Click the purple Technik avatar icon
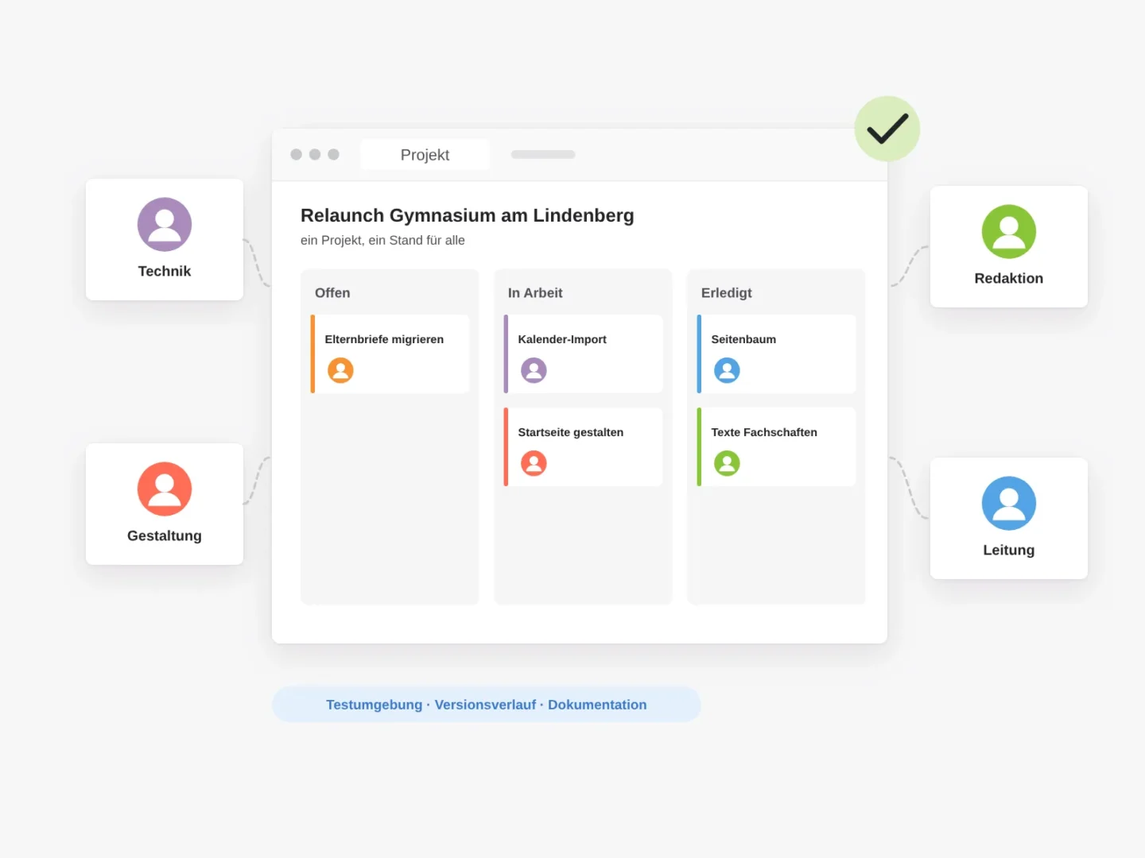This screenshot has width=1145, height=858. pyautogui.click(x=165, y=225)
